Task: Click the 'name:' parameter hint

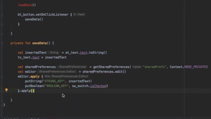Action: 137,67
